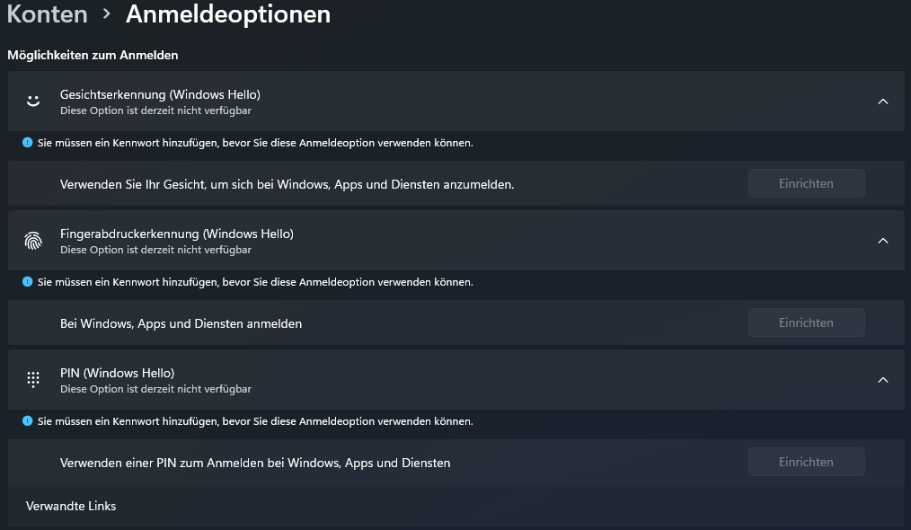This screenshot has width=911, height=530.
Task: Click the face recognition smiley icon
Action: (33, 102)
